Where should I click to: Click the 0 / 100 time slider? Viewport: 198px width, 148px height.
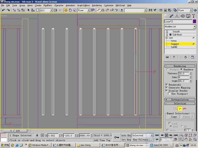tap(15, 131)
